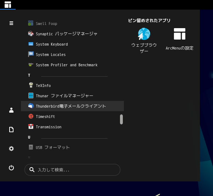Click the application list scrollbar handle
Image resolution: width=213 pixels, height=196 pixels.
click(121, 119)
